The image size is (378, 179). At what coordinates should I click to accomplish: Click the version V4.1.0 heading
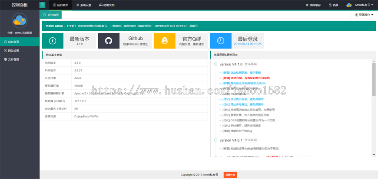(x=231, y=64)
